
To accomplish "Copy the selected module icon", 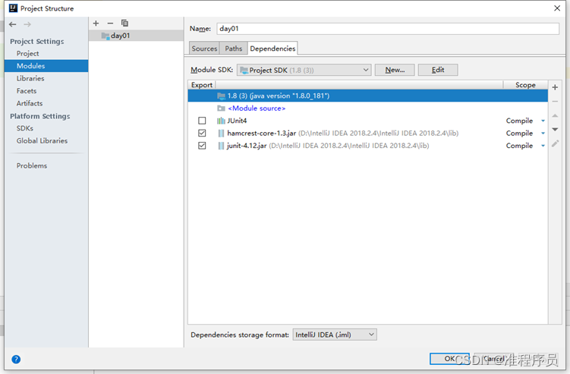I will click(x=124, y=24).
